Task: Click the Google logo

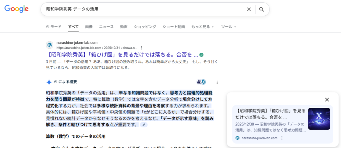Action: click(x=16, y=9)
